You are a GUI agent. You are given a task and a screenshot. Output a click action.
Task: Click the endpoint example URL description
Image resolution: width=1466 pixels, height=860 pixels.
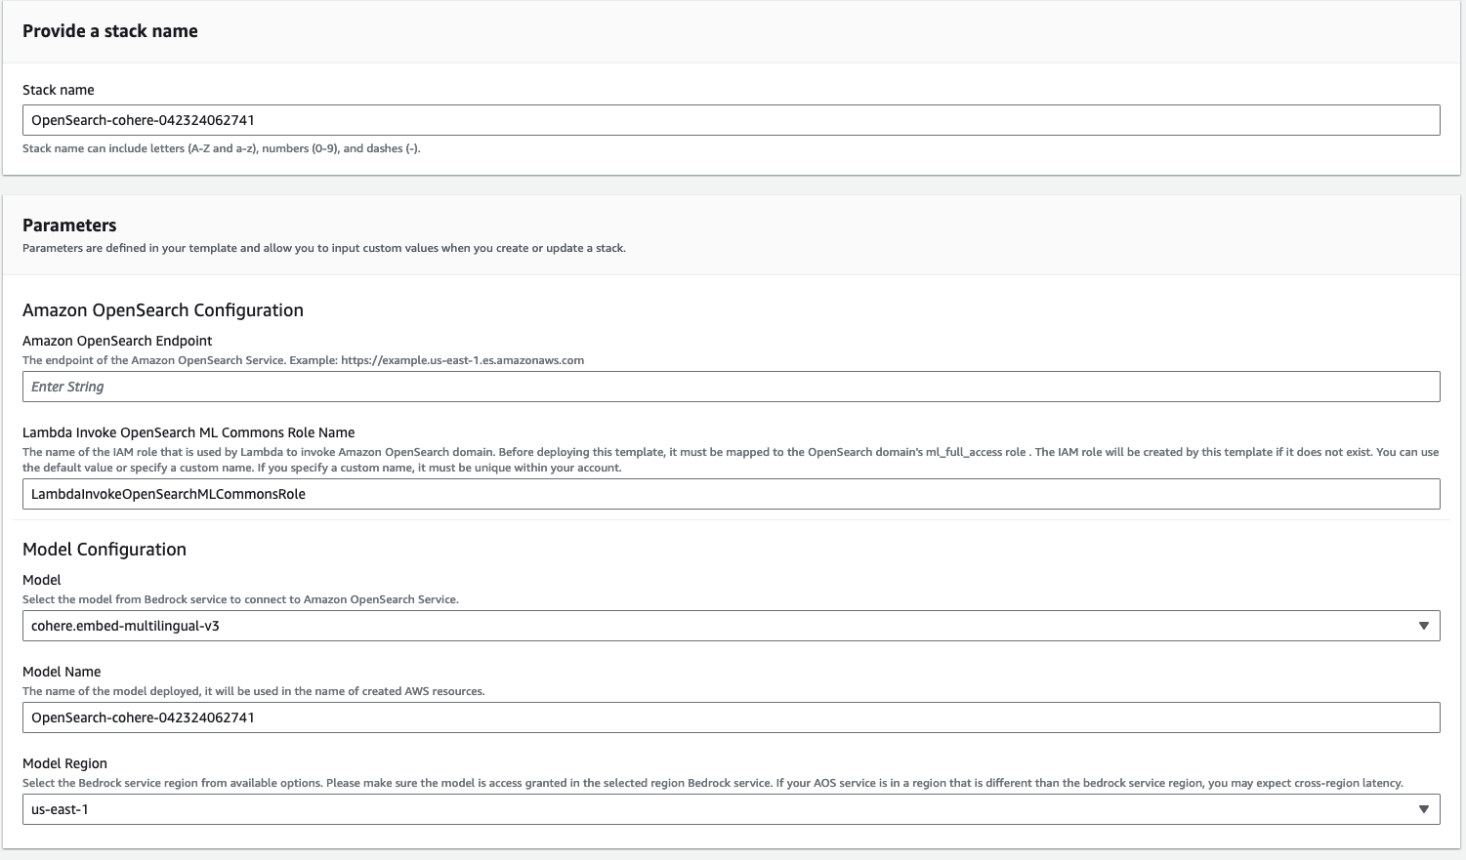pos(304,360)
